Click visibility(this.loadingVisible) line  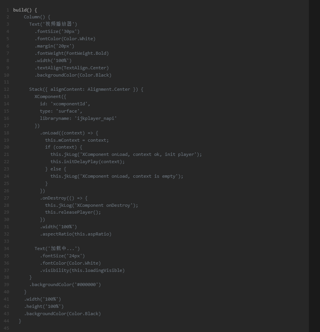click(x=82, y=270)
